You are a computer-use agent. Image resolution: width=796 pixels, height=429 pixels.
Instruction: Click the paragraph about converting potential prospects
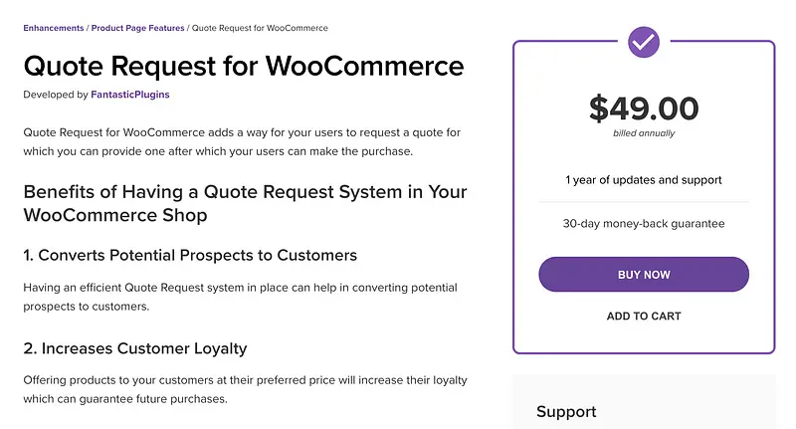pyautogui.click(x=240, y=297)
